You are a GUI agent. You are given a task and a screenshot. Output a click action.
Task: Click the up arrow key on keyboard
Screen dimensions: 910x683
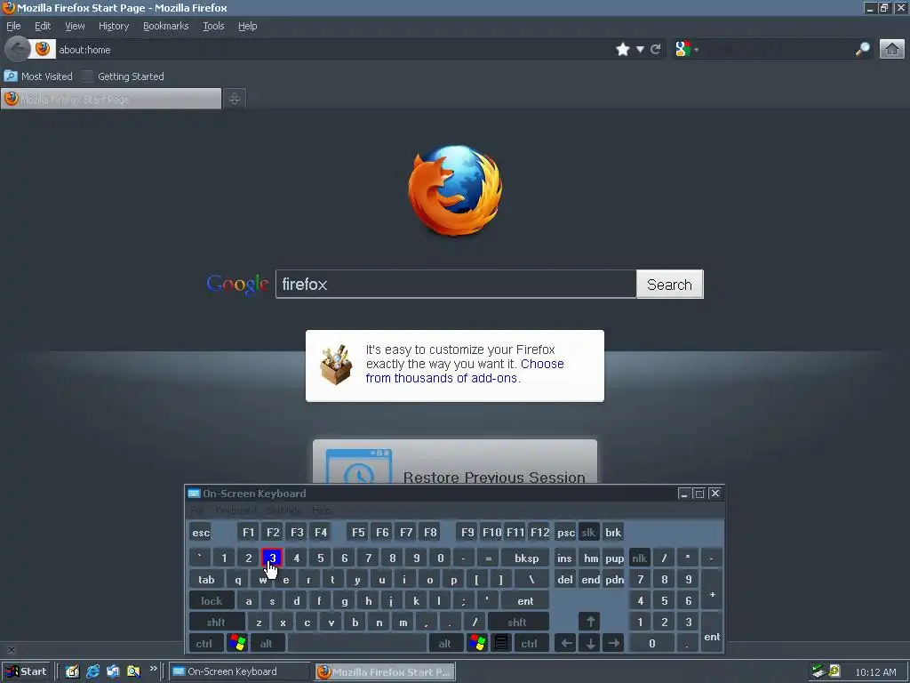click(590, 622)
